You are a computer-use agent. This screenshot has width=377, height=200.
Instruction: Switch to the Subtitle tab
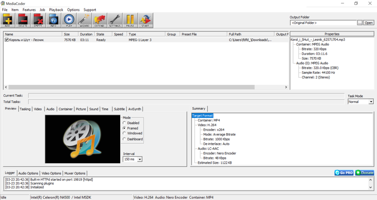click(119, 109)
